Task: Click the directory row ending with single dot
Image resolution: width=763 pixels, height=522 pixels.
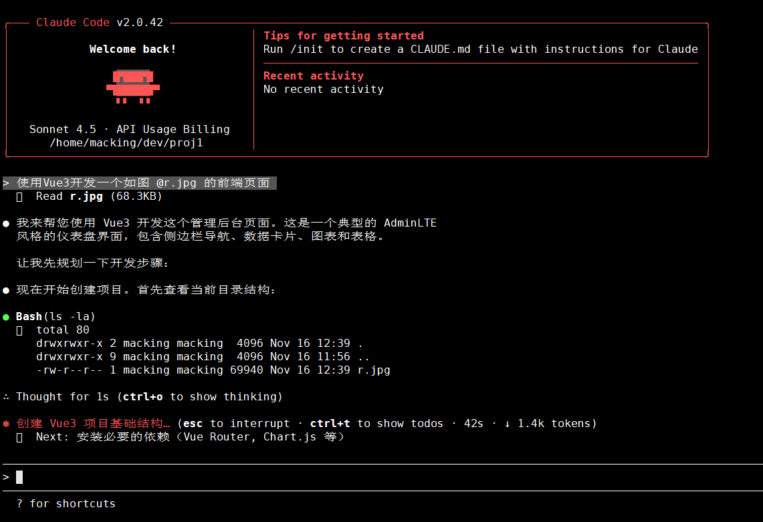Action: click(199, 344)
